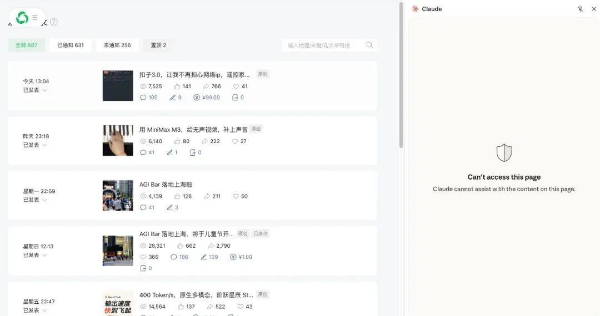Click the share icon showing 522
Viewport: 600px width, 316px height.
pyautogui.click(x=209, y=307)
